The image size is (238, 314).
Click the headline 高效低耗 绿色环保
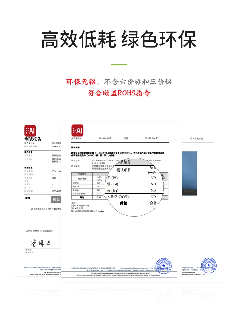tap(119, 39)
